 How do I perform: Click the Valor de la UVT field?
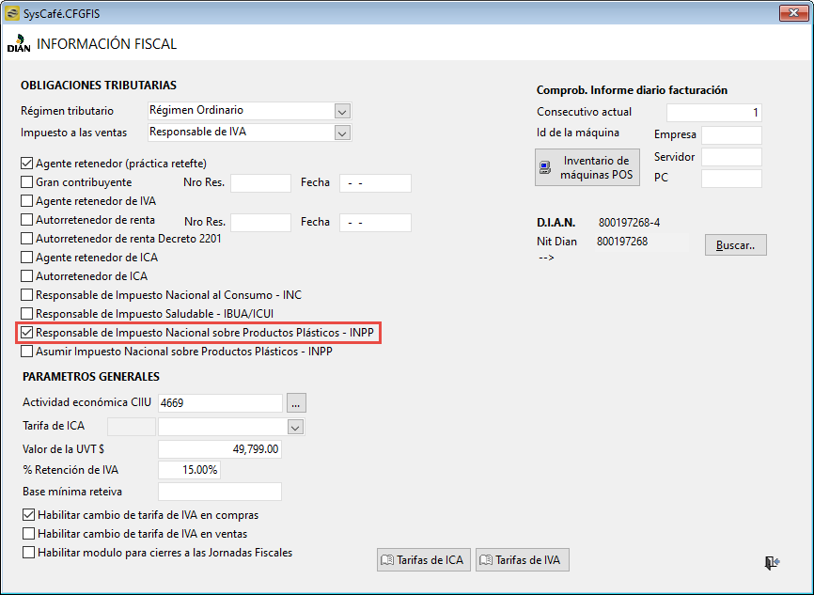click(x=220, y=449)
